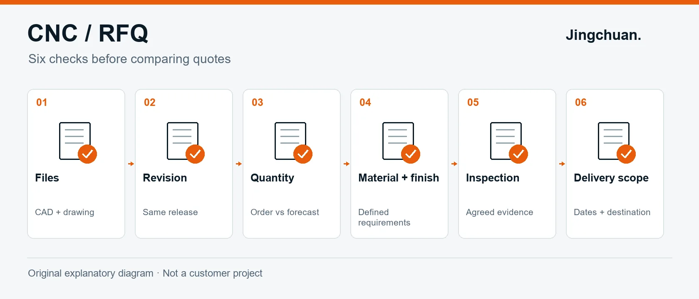
Task: Click step number 01
Action: [x=42, y=103]
